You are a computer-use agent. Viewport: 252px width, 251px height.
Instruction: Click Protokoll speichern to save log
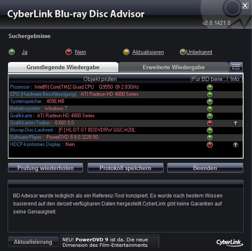coord(125,168)
